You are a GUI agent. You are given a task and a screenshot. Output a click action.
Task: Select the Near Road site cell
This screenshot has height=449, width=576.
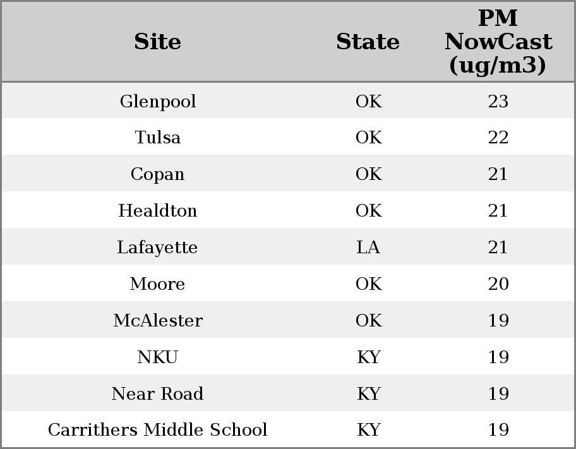tap(158, 393)
